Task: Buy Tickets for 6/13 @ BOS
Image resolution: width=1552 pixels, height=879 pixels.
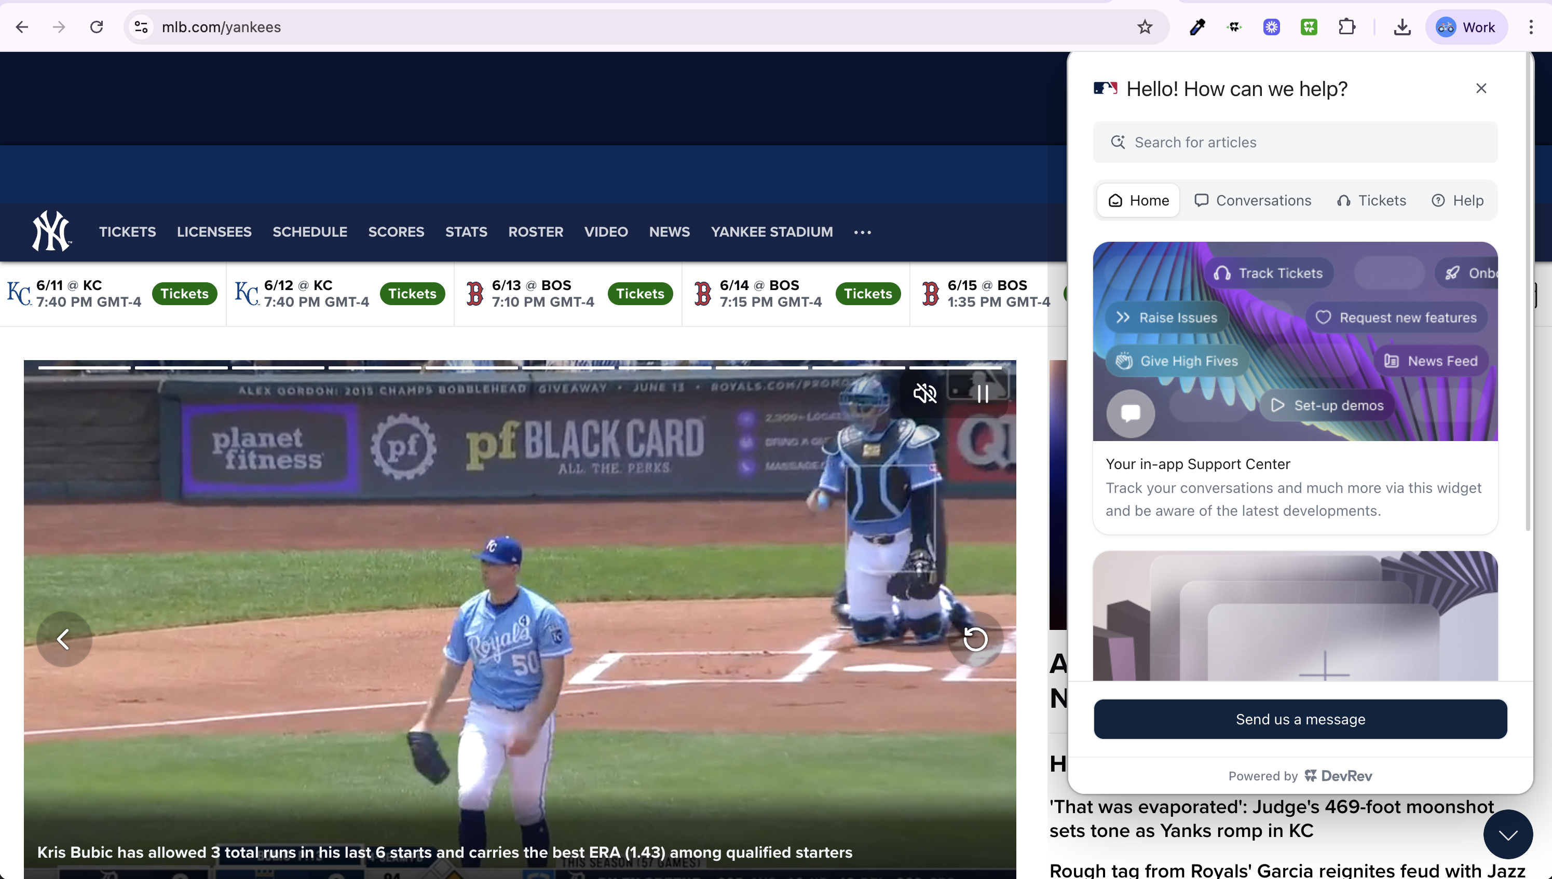Action: 640,293
